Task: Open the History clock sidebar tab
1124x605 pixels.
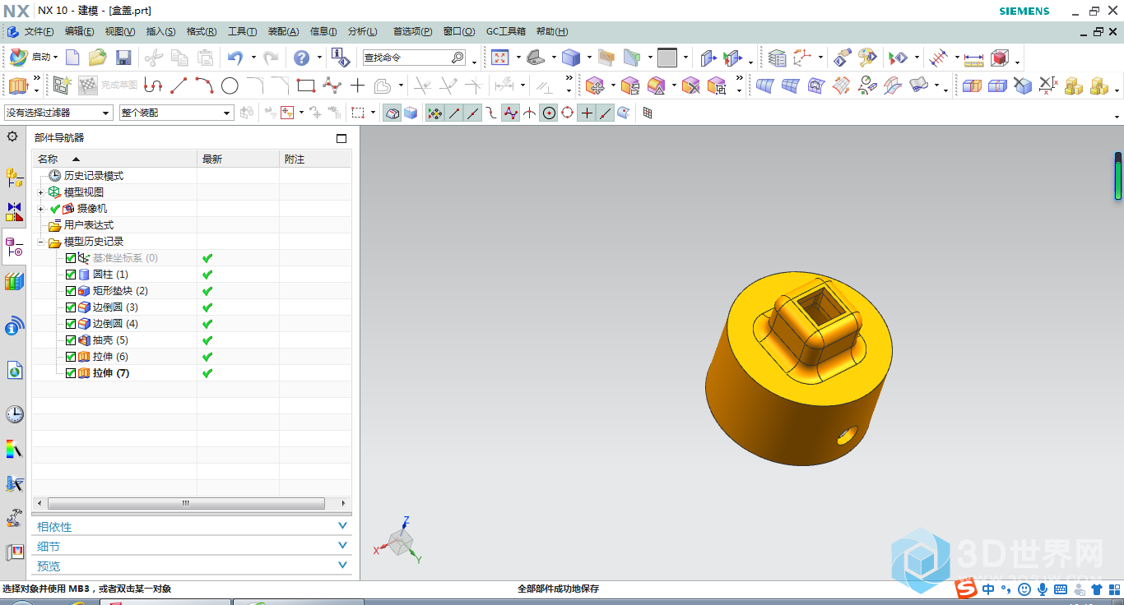Action: point(14,414)
